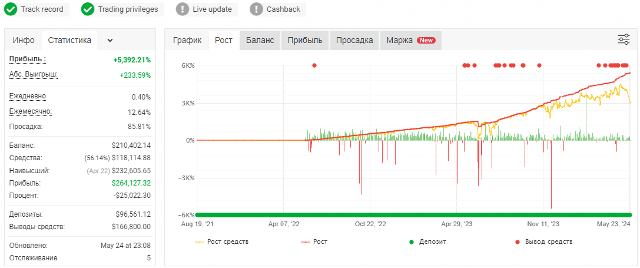
Task: Click the (56.14%) equity percentage
Action: [97, 158]
